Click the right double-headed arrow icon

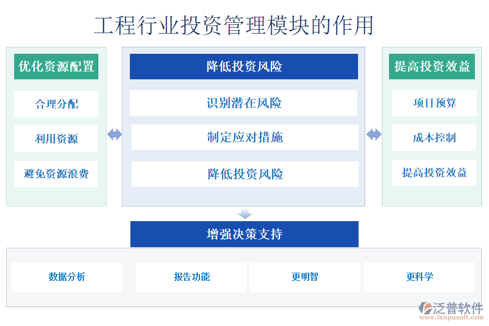click(x=374, y=134)
